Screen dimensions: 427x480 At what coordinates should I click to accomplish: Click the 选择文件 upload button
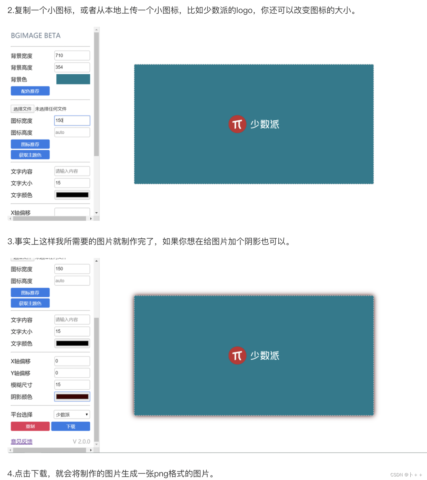tap(22, 109)
